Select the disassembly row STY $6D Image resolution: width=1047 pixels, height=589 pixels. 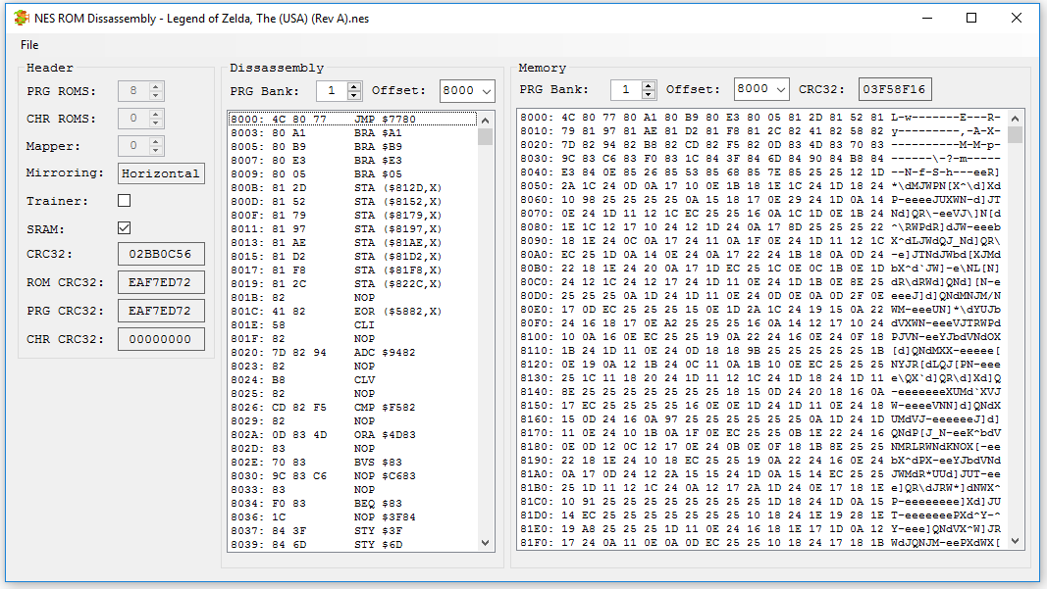pyautogui.click(x=352, y=544)
